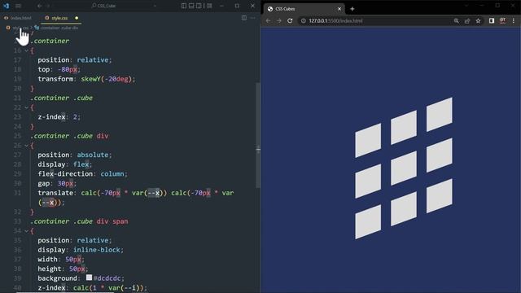
Task: Click 'translate: calc' on line 31
Action: (67, 193)
